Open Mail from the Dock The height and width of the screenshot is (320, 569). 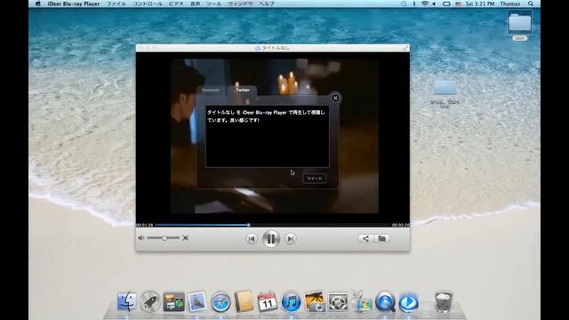(x=197, y=301)
